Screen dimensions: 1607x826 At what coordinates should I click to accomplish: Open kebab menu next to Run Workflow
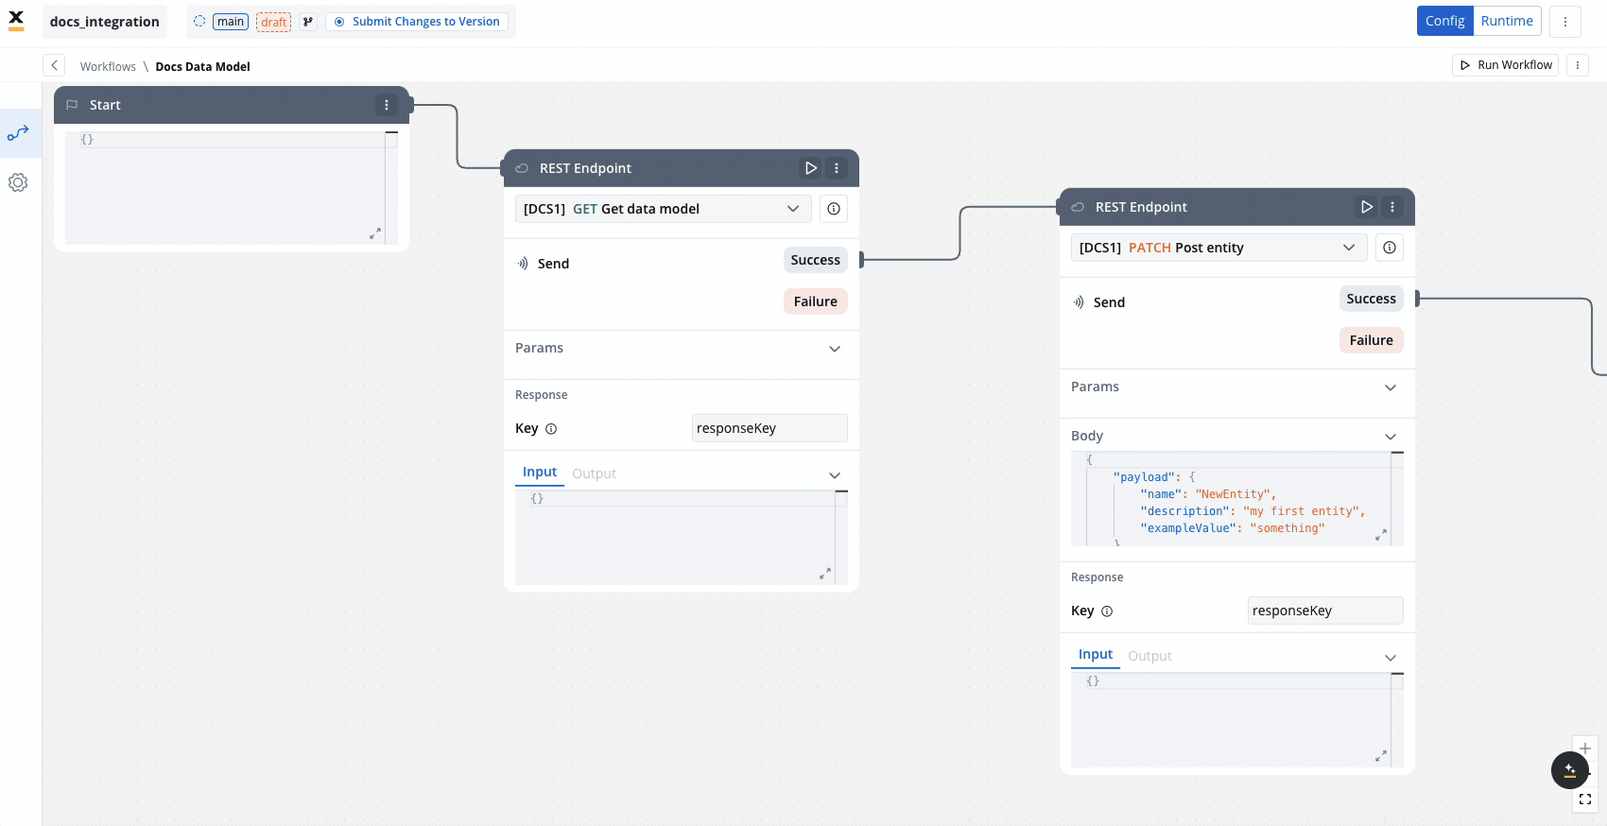[x=1578, y=65]
